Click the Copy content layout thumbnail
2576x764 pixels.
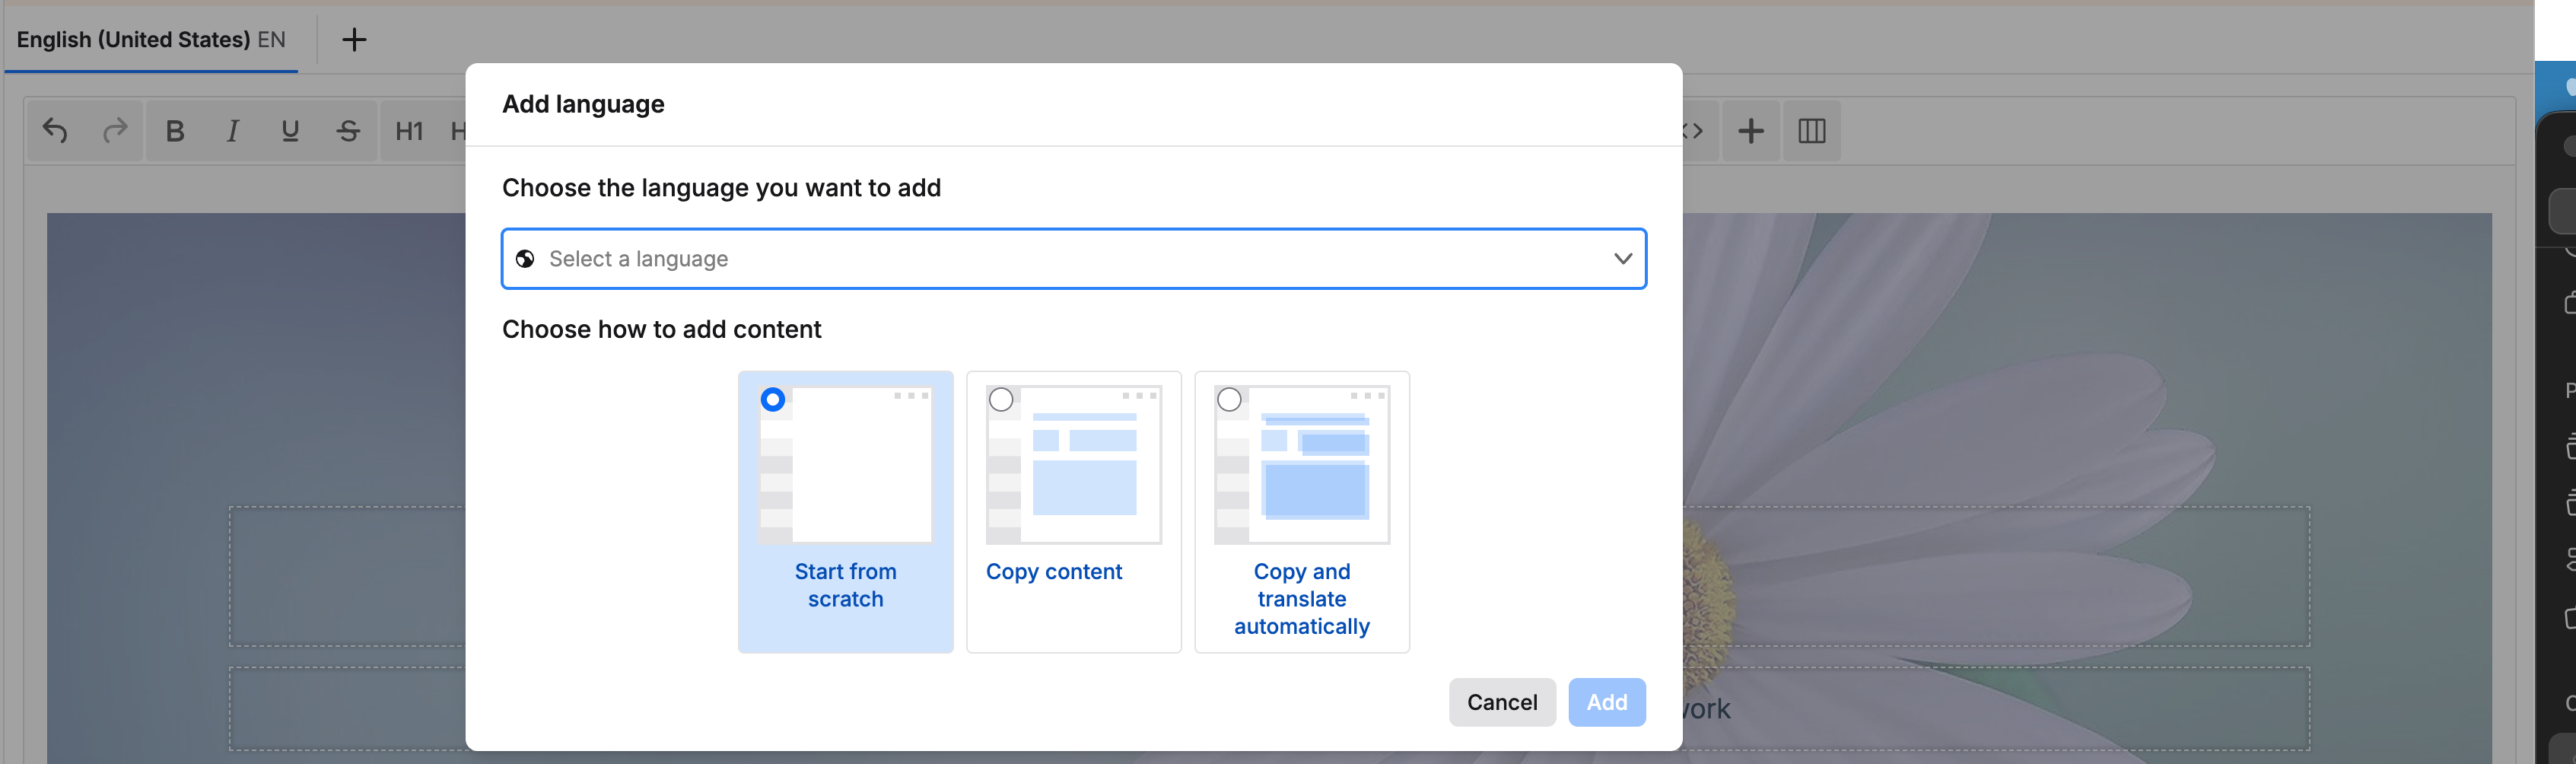pyautogui.click(x=1074, y=465)
